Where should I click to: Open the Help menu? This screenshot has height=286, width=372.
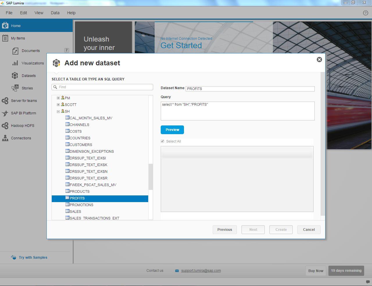(71, 13)
